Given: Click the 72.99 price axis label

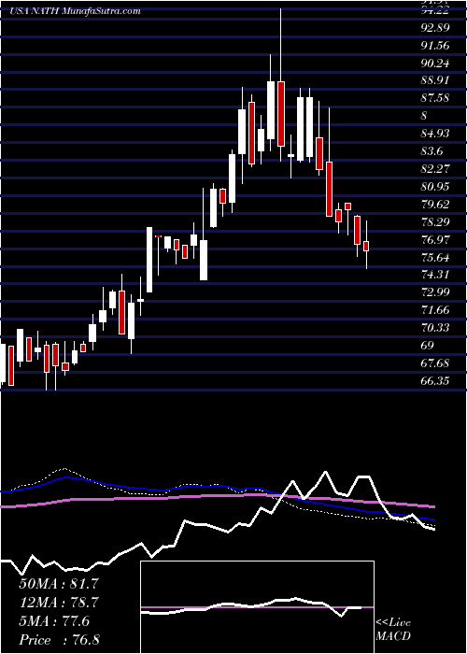Looking at the screenshot, I should coord(435,292).
